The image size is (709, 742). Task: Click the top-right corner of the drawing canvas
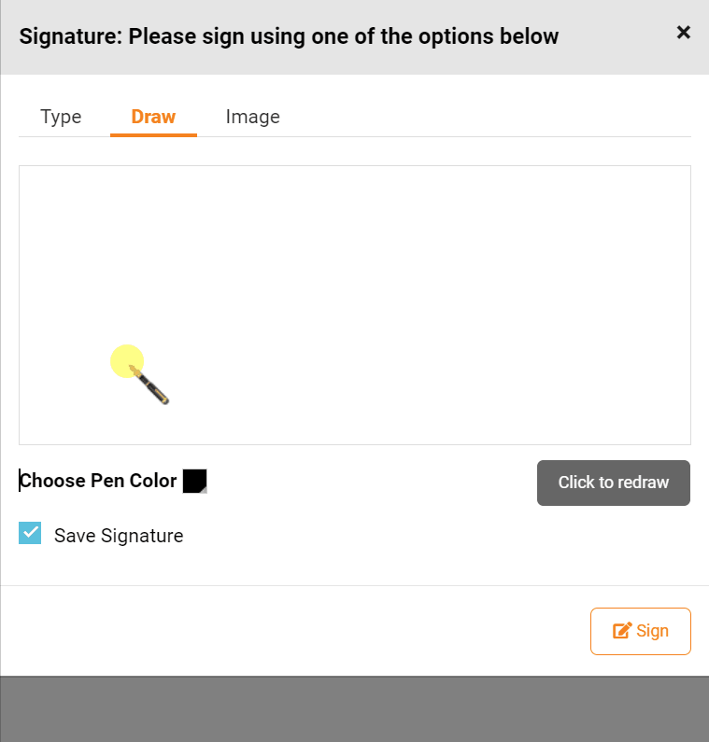point(682,174)
